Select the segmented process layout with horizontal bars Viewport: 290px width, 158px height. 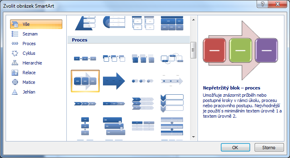coord(172,126)
